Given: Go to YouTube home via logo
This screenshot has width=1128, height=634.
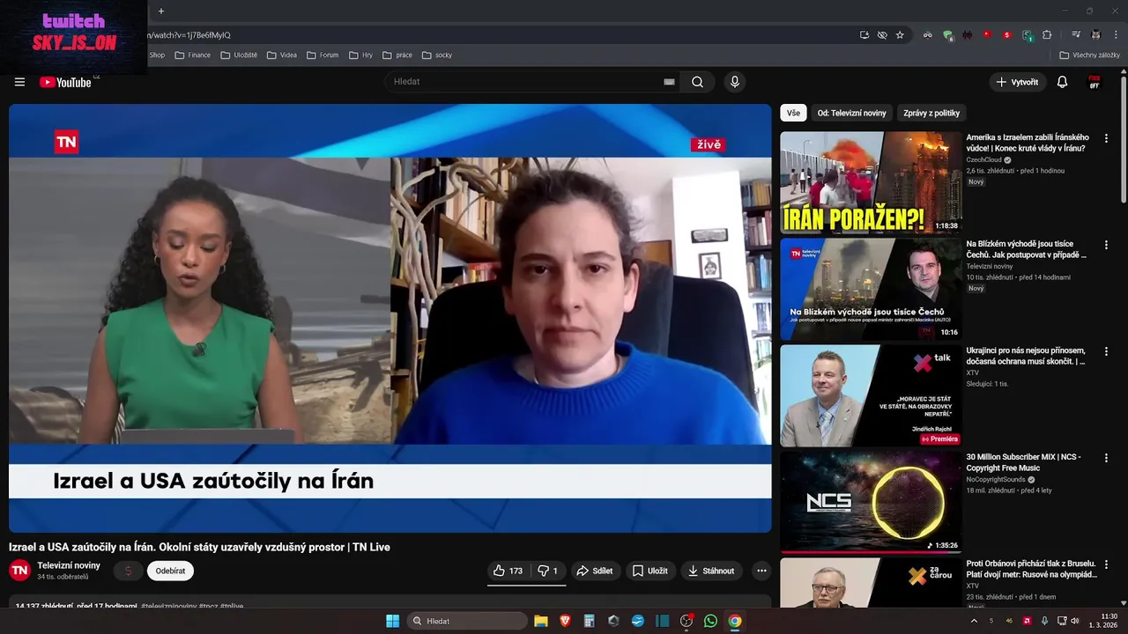Looking at the screenshot, I should pos(66,82).
